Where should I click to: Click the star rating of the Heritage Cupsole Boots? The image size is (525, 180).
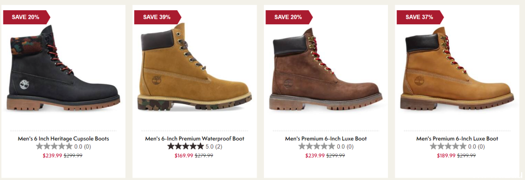[x=54, y=146]
